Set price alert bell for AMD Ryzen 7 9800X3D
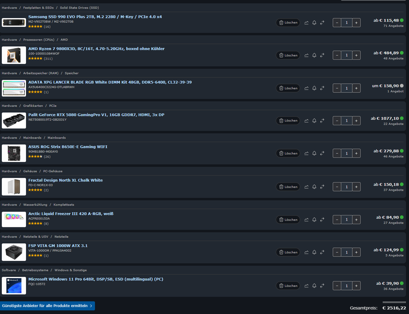 pos(314,55)
